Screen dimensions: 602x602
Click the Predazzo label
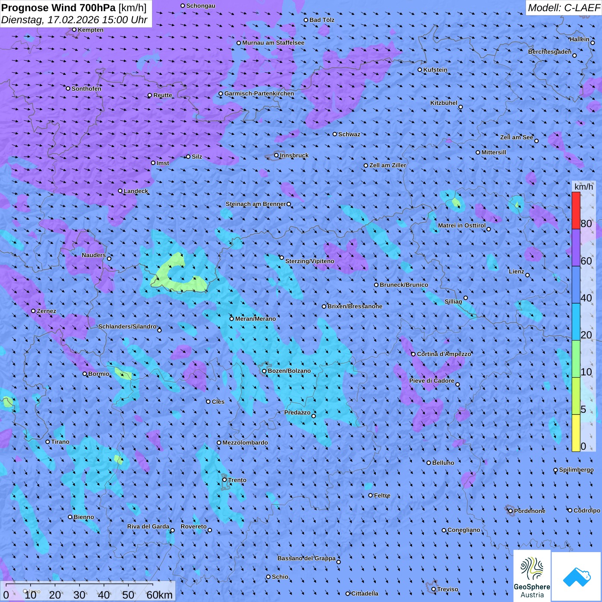[x=297, y=412]
